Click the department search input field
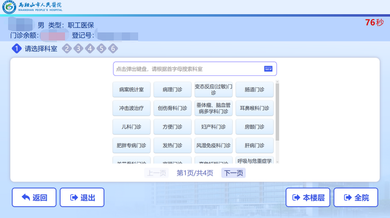390x218 pixels. tap(195, 69)
